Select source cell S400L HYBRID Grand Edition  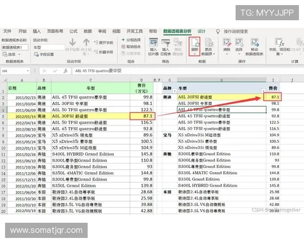tap(91, 154)
